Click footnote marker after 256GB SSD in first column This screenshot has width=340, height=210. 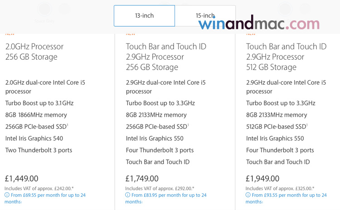(x=68, y=124)
